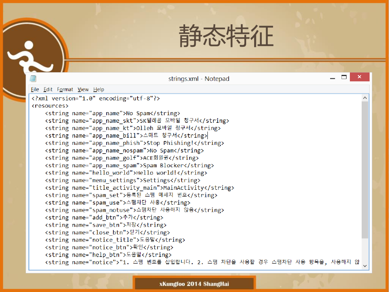Click the help_btn string line
Viewport: 389px width, 292px height.
pyautogui.click(x=108, y=255)
